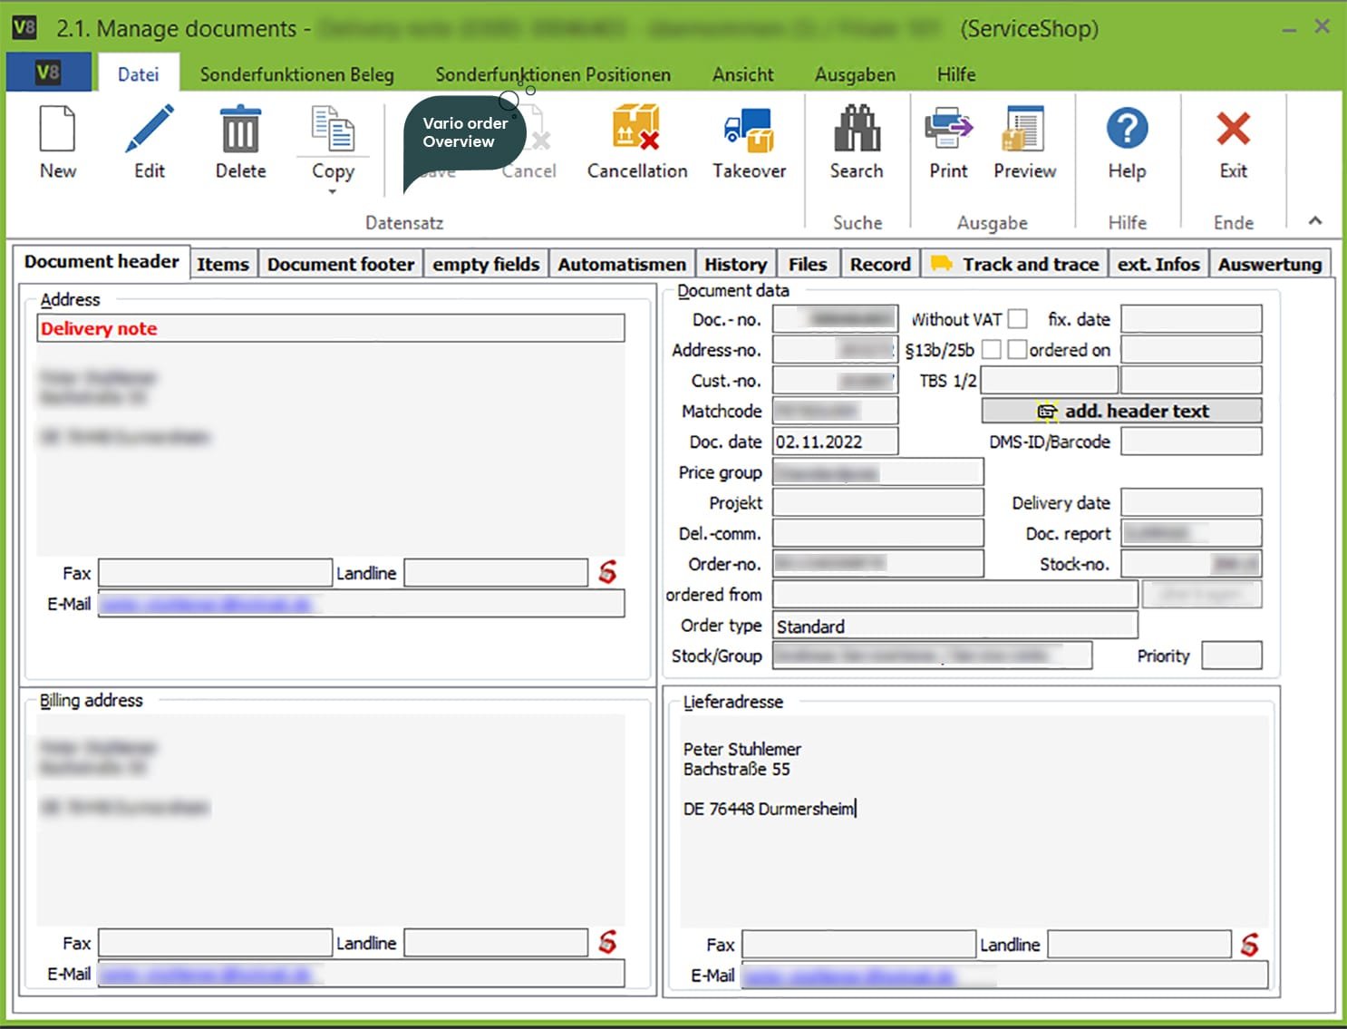Click the Delete trash can icon
1347x1029 pixels.
240,129
